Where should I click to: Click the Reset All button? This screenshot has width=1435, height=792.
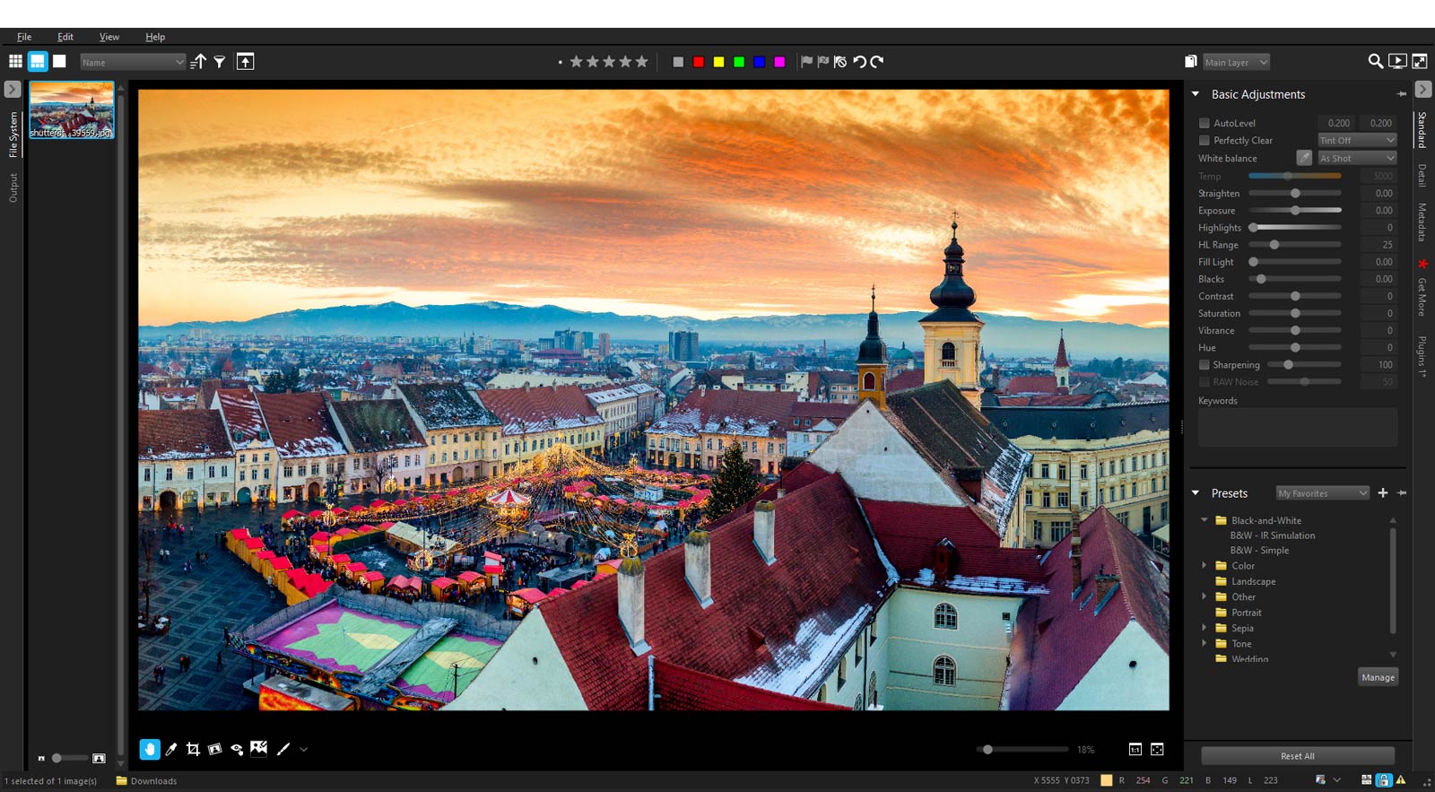(x=1298, y=756)
